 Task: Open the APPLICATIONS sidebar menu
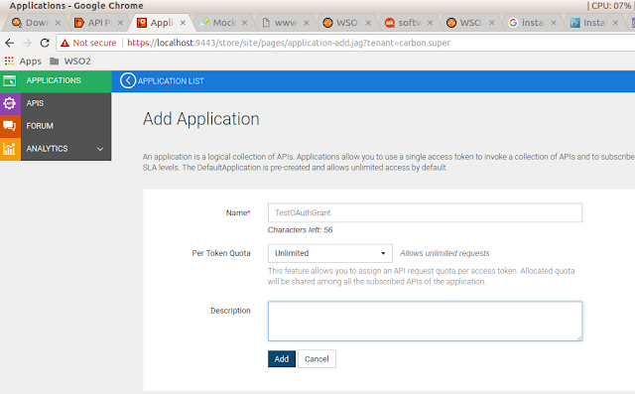[x=56, y=80]
